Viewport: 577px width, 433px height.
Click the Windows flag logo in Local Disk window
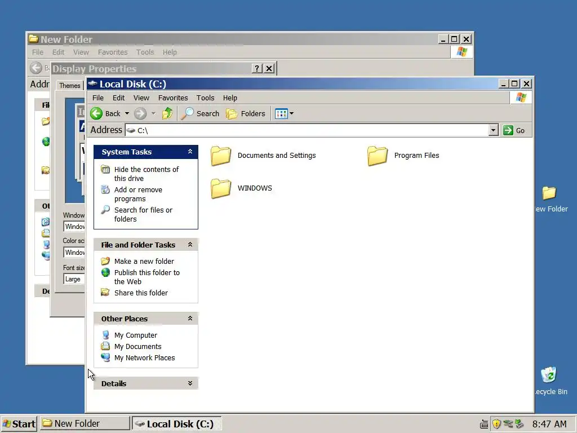pos(521,98)
